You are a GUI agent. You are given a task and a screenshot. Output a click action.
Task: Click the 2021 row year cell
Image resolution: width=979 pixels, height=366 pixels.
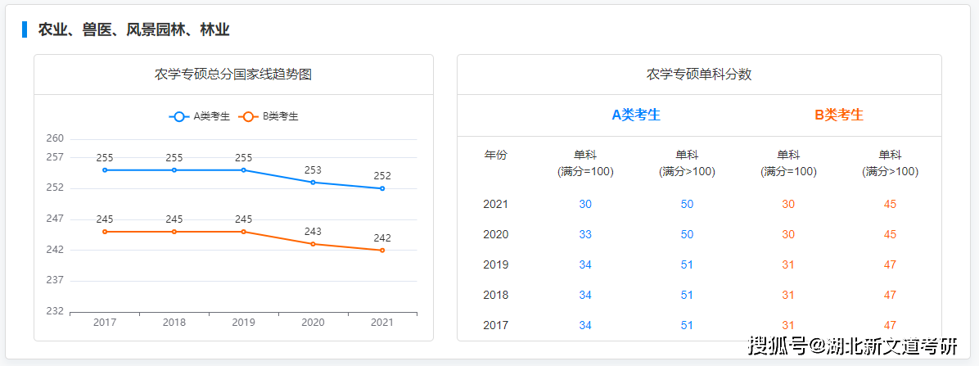pos(495,204)
